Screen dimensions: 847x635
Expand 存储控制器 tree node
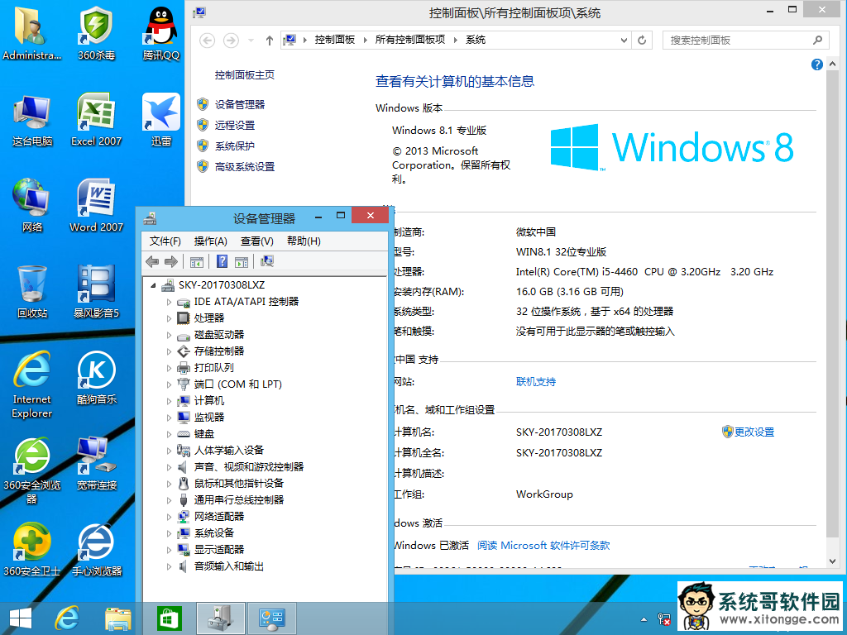[169, 351]
